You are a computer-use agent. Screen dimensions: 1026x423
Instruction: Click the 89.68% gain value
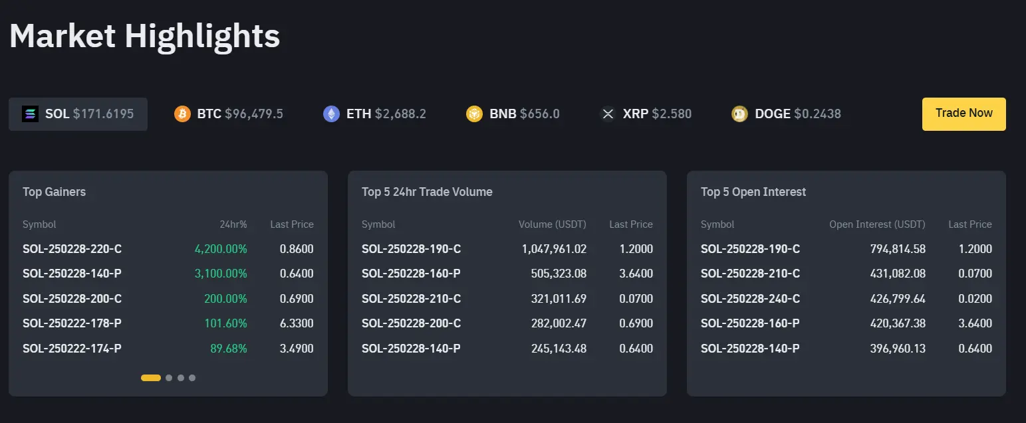coord(229,349)
